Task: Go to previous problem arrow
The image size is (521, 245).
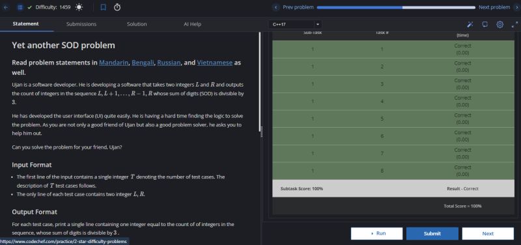Action: tap(275, 7)
